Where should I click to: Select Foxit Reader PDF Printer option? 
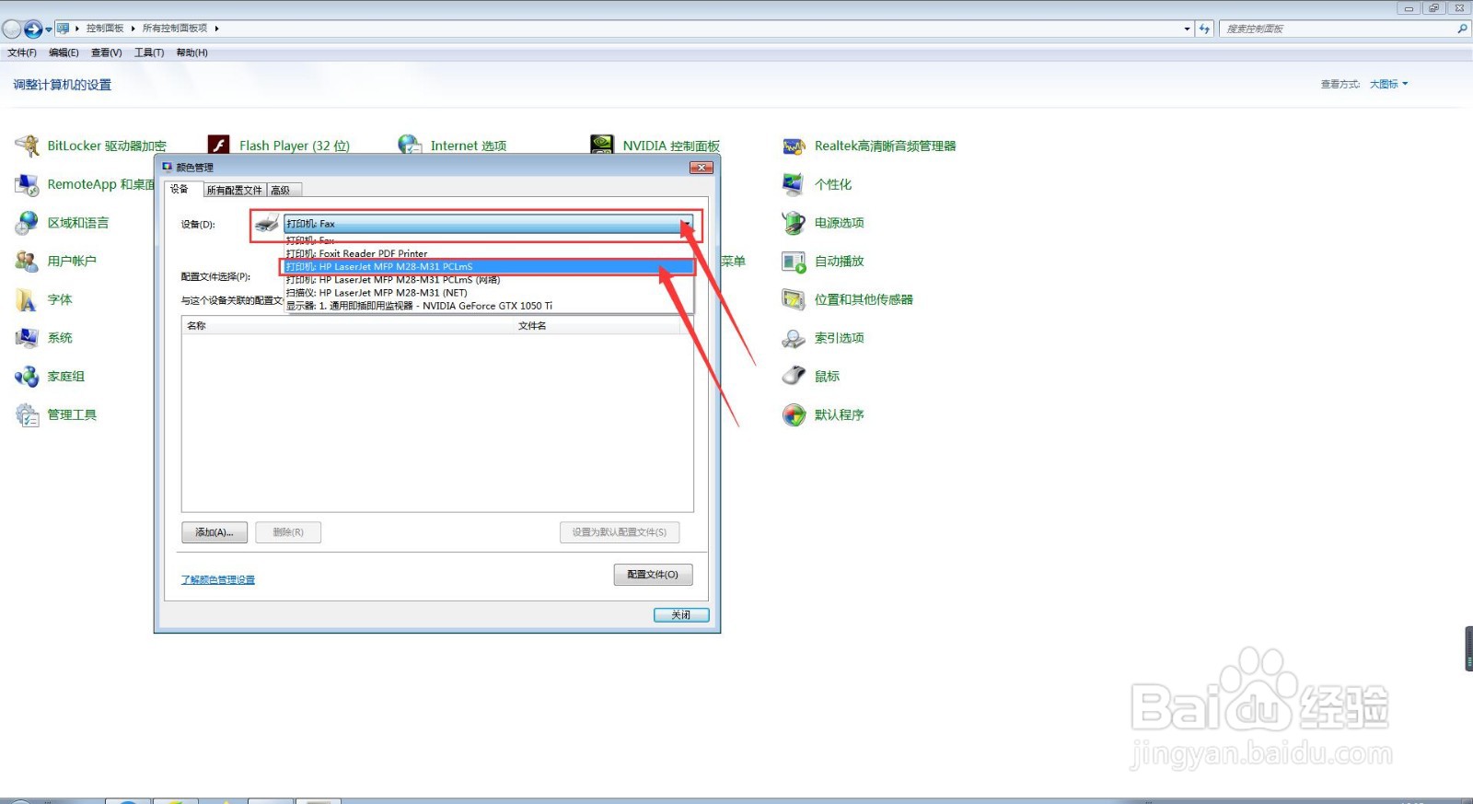[x=489, y=253]
